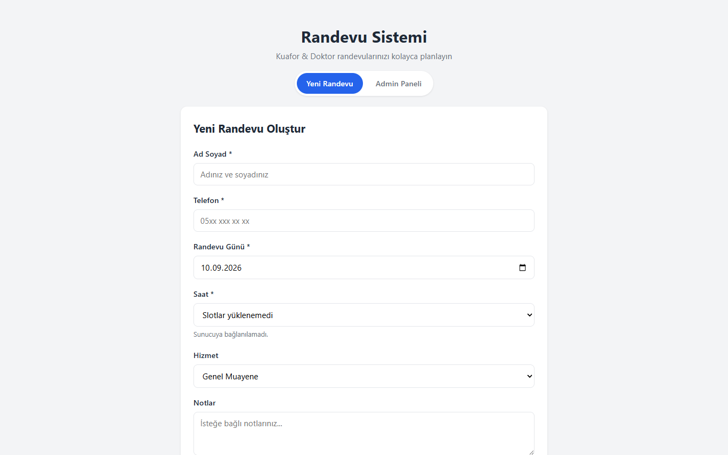Click the Randevu Sistemi page heading
Screen dimensions: 728x455
pyautogui.click(x=364, y=37)
